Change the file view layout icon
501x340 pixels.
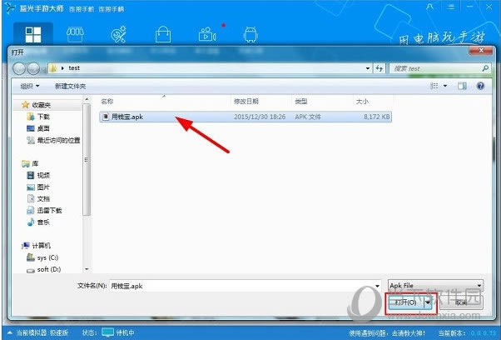(434, 86)
